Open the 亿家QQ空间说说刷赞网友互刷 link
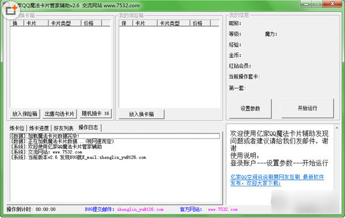 point(277,180)
